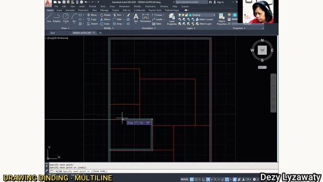Click the Trim tool
This screenshot has height=182, width=323.
coord(117,15)
